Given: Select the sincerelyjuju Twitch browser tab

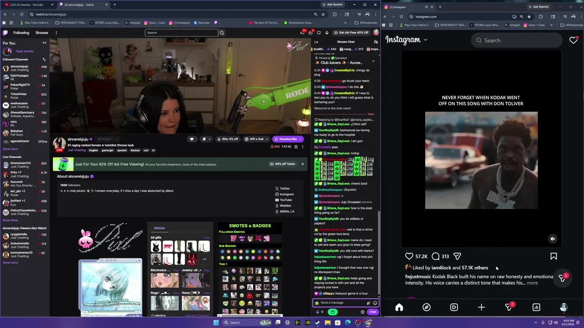Looking at the screenshot, I should coord(83,5).
